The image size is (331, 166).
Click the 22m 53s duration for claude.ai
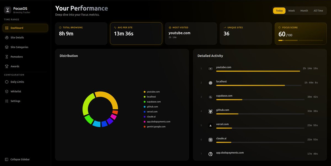click(x=313, y=140)
